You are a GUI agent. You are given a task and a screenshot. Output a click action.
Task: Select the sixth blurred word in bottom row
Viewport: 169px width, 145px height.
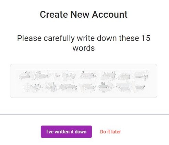coord(124,87)
